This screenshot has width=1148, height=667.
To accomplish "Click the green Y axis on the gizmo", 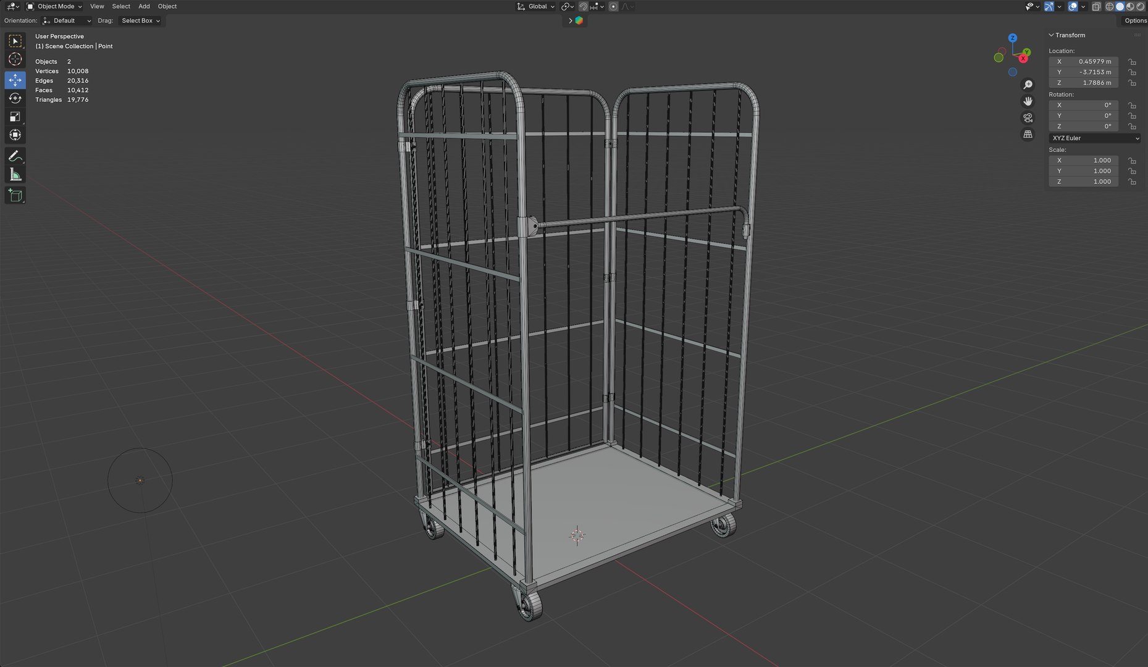I will (1026, 52).
